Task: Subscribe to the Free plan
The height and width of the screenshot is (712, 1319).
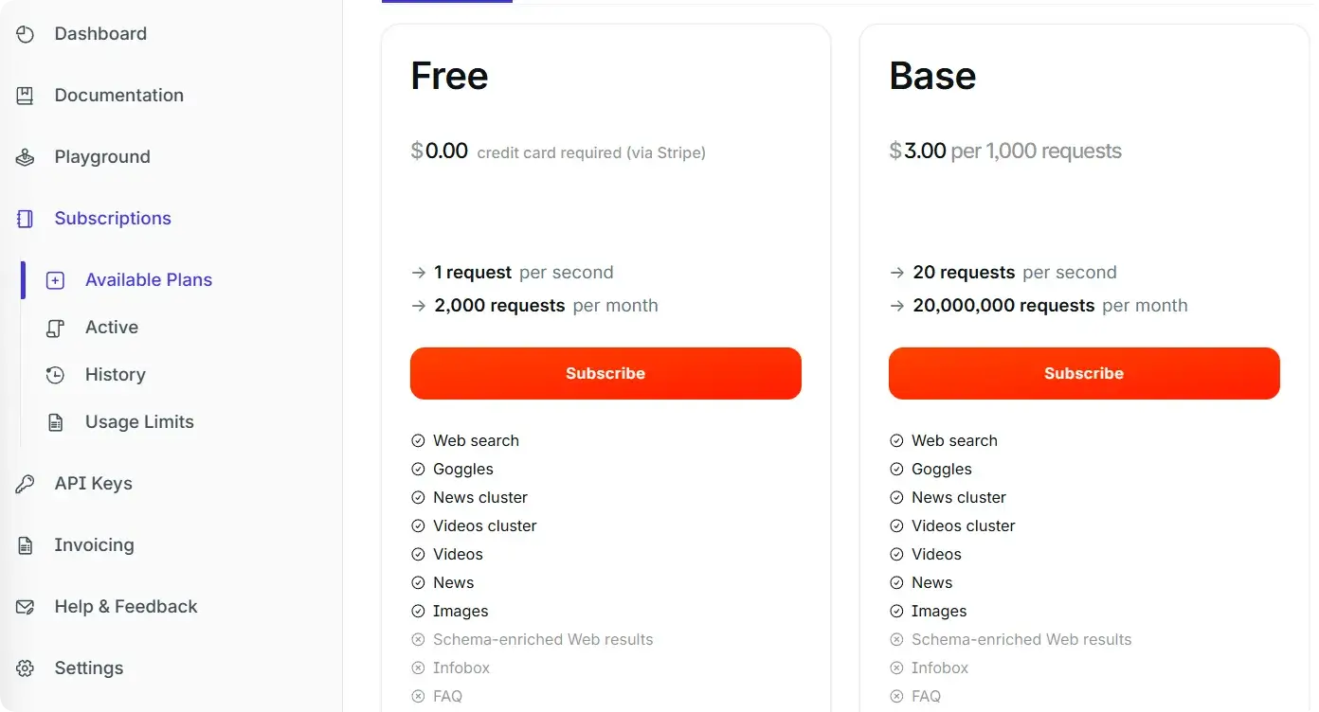Action: pos(605,373)
